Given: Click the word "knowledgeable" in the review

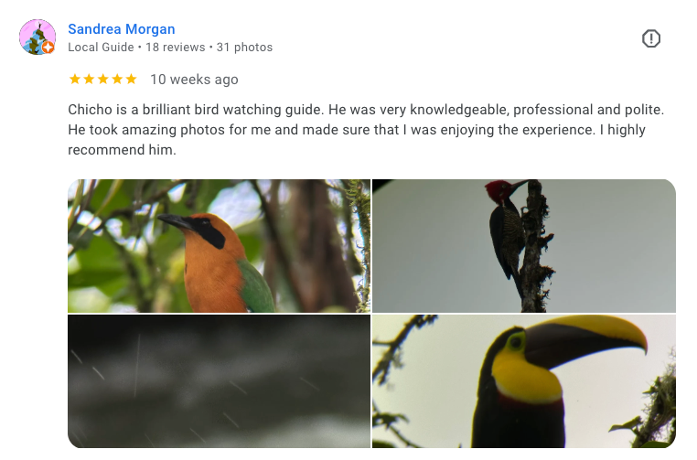Looking at the screenshot, I should coord(459,110).
